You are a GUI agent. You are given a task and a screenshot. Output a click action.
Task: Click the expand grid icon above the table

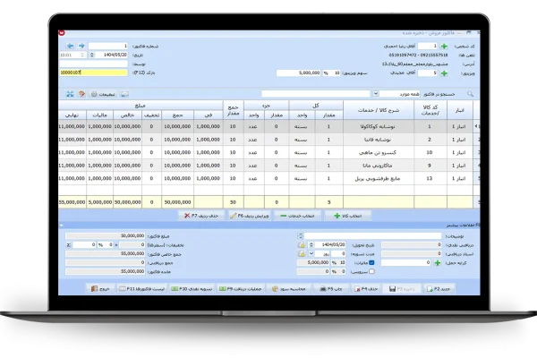tap(70, 93)
